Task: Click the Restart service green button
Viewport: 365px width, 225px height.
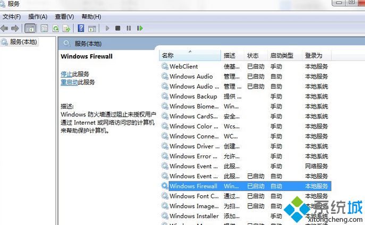Action: point(140,28)
